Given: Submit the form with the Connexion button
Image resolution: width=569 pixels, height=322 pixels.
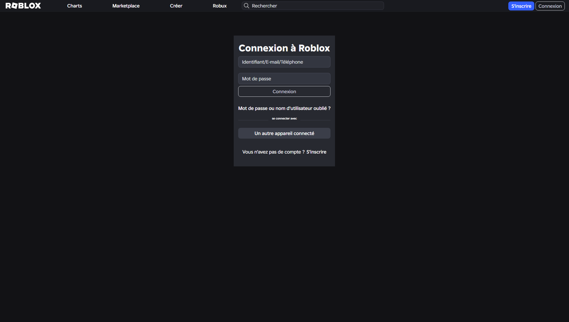Looking at the screenshot, I should point(284,91).
